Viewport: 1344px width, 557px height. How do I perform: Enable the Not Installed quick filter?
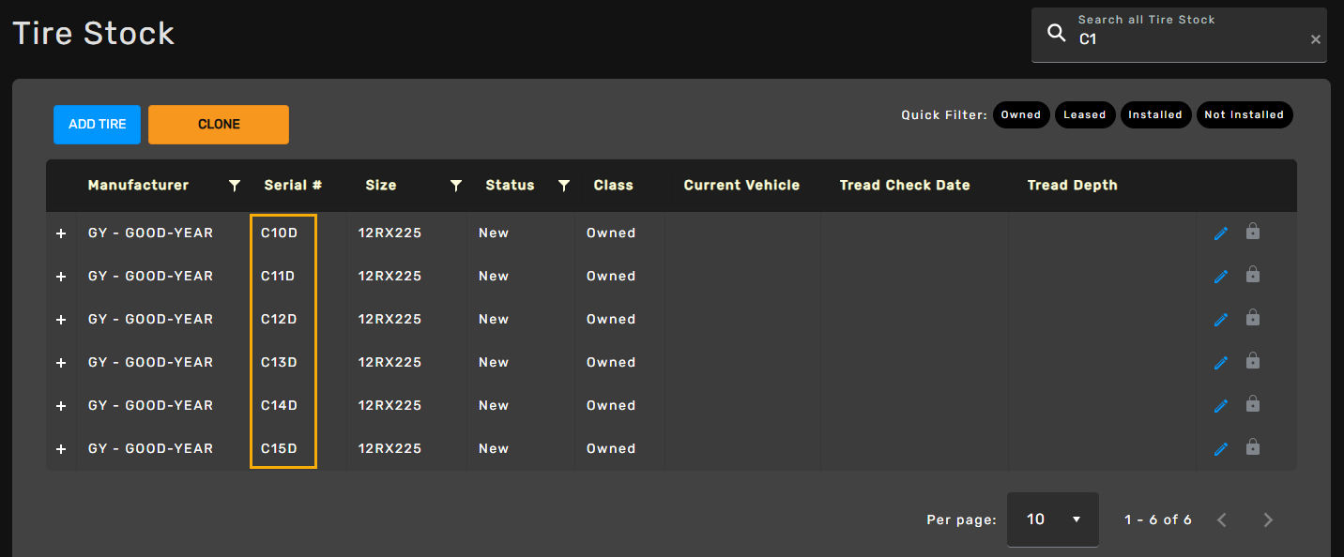point(1244,114)
